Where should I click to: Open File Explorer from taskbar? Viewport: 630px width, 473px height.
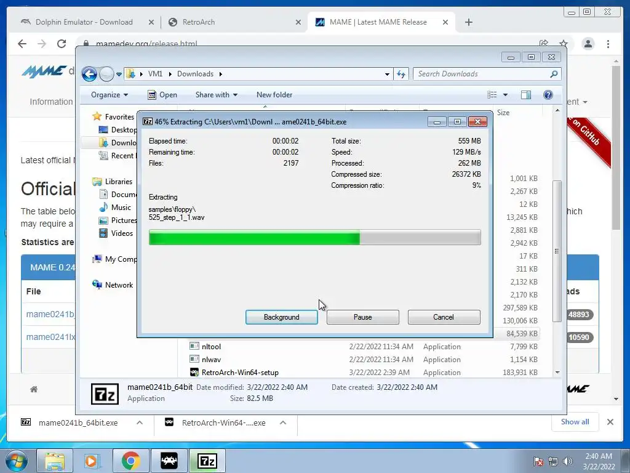55,461
